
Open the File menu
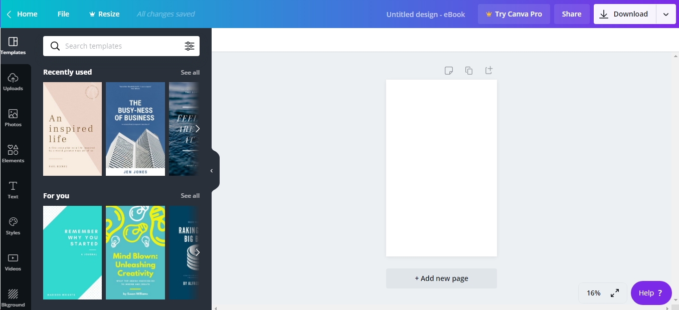[x=63, y=14]
